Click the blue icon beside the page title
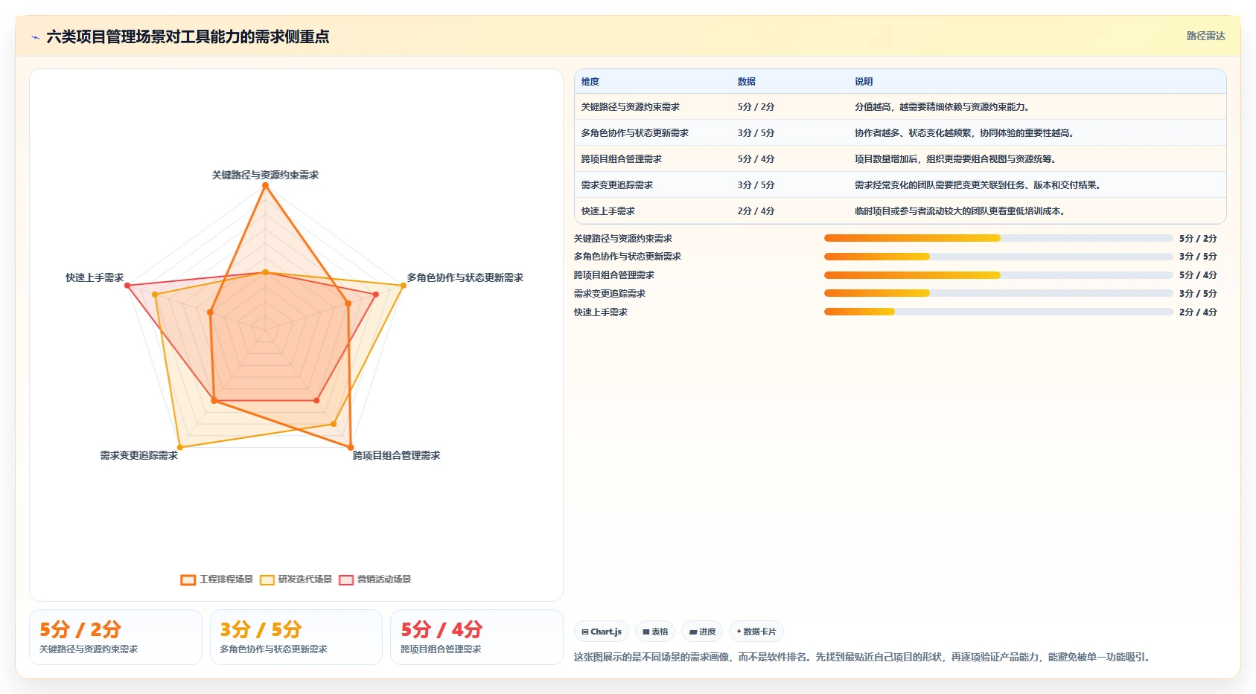Image resolution: width=1256 pixels, height=694 pixels. click(35, 37)
